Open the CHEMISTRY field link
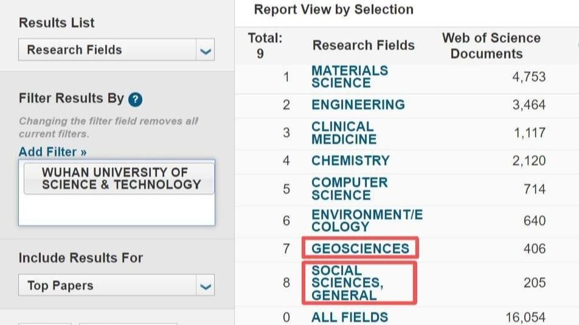The height and width of the screenshot is (325, 579). [350, 161]
